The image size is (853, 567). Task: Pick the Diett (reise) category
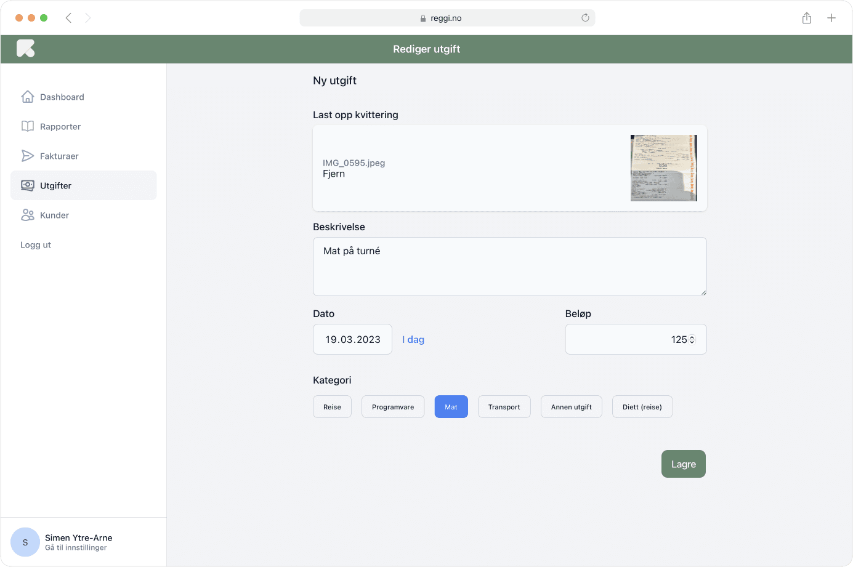click(x=642, y=407)
